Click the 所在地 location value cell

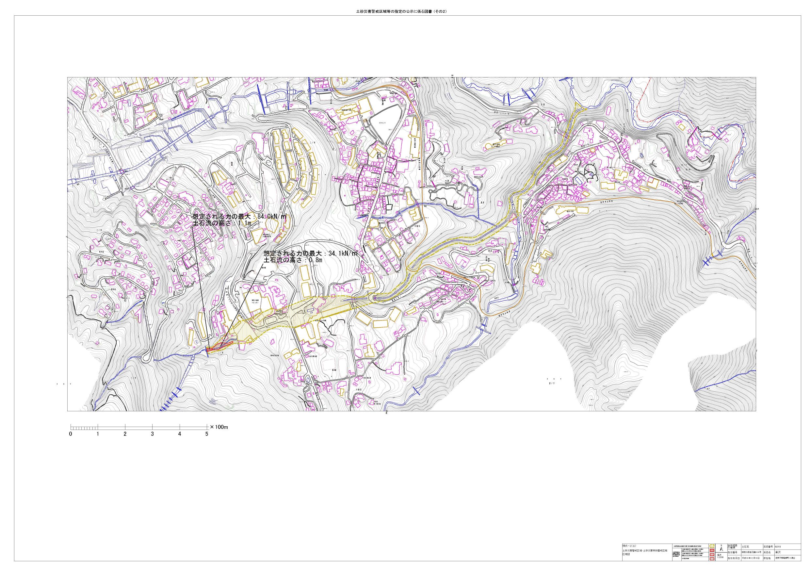(x=785, y=558)
